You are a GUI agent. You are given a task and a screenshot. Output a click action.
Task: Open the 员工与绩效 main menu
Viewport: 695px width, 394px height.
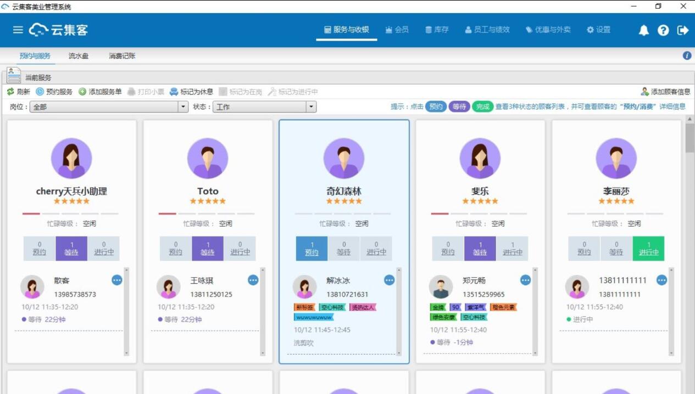point(487,30)
